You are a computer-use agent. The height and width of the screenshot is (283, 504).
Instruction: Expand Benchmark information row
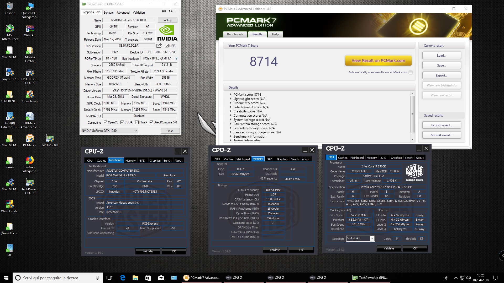231,137
